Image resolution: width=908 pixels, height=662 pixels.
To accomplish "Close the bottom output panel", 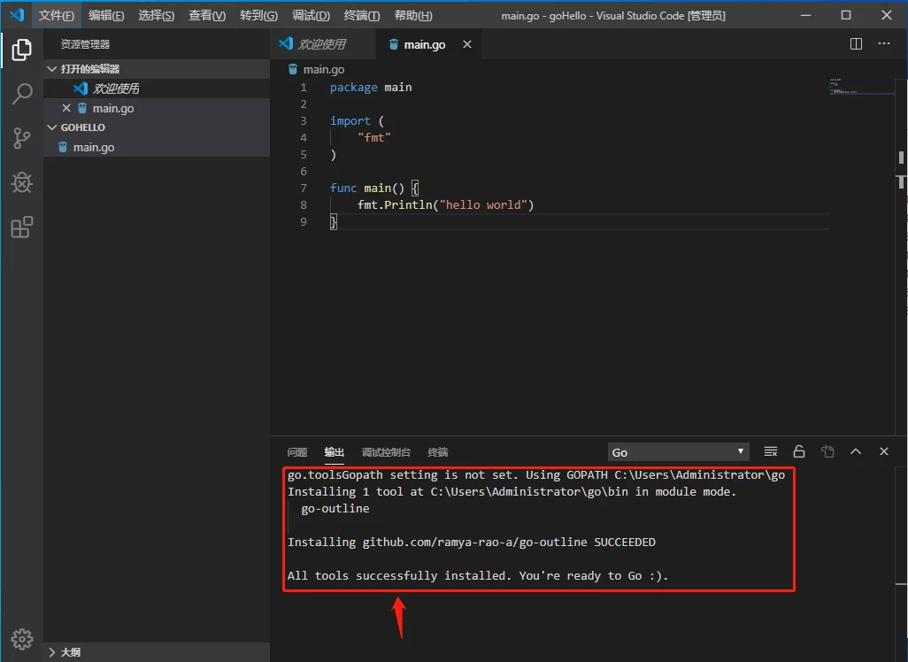I will click(884, 451).
